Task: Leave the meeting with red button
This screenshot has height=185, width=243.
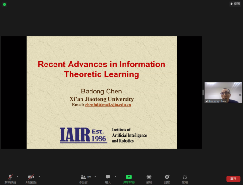Action: pos(234,179)
